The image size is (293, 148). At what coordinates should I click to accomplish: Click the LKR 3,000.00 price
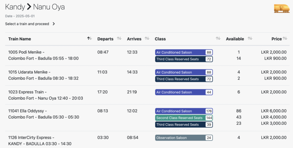pyautogui.click(x=274, y=123)
